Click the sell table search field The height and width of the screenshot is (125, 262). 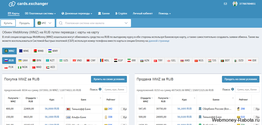(x=247, y=90)
